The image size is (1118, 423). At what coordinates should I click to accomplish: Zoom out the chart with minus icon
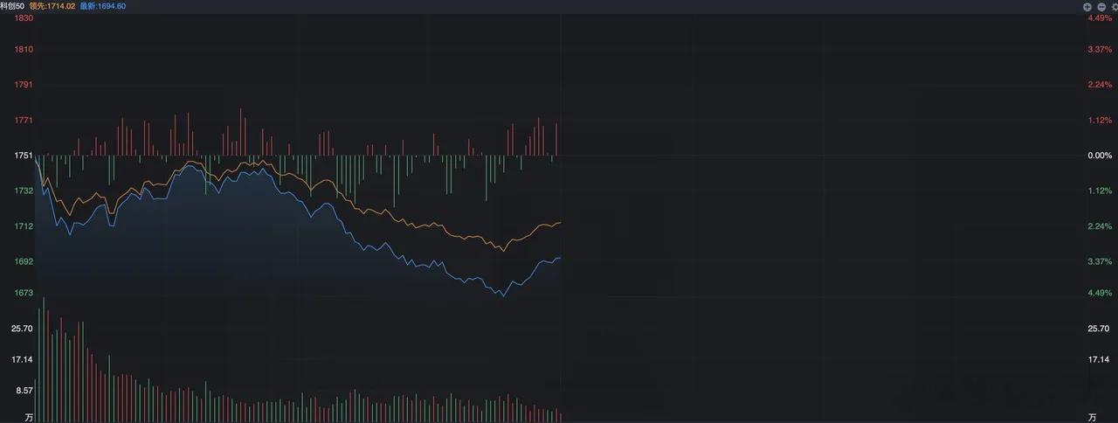[1101, 6]
